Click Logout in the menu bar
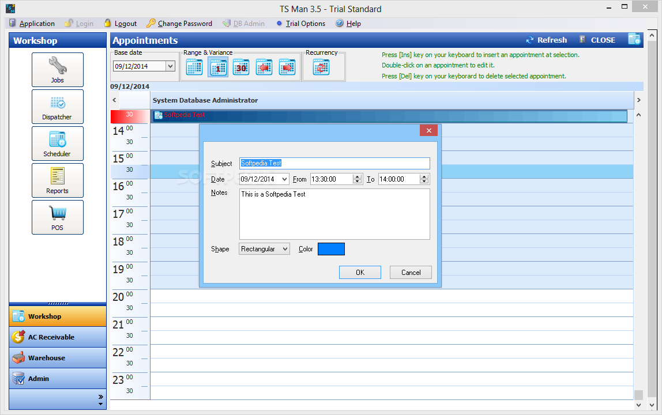The width and height of the screenshot is (662, 415). (121, 23)
